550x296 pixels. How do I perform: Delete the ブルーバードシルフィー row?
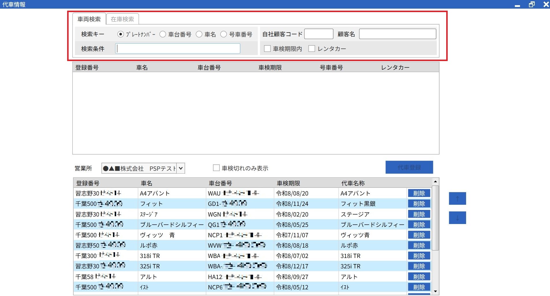tap(419, 225)
